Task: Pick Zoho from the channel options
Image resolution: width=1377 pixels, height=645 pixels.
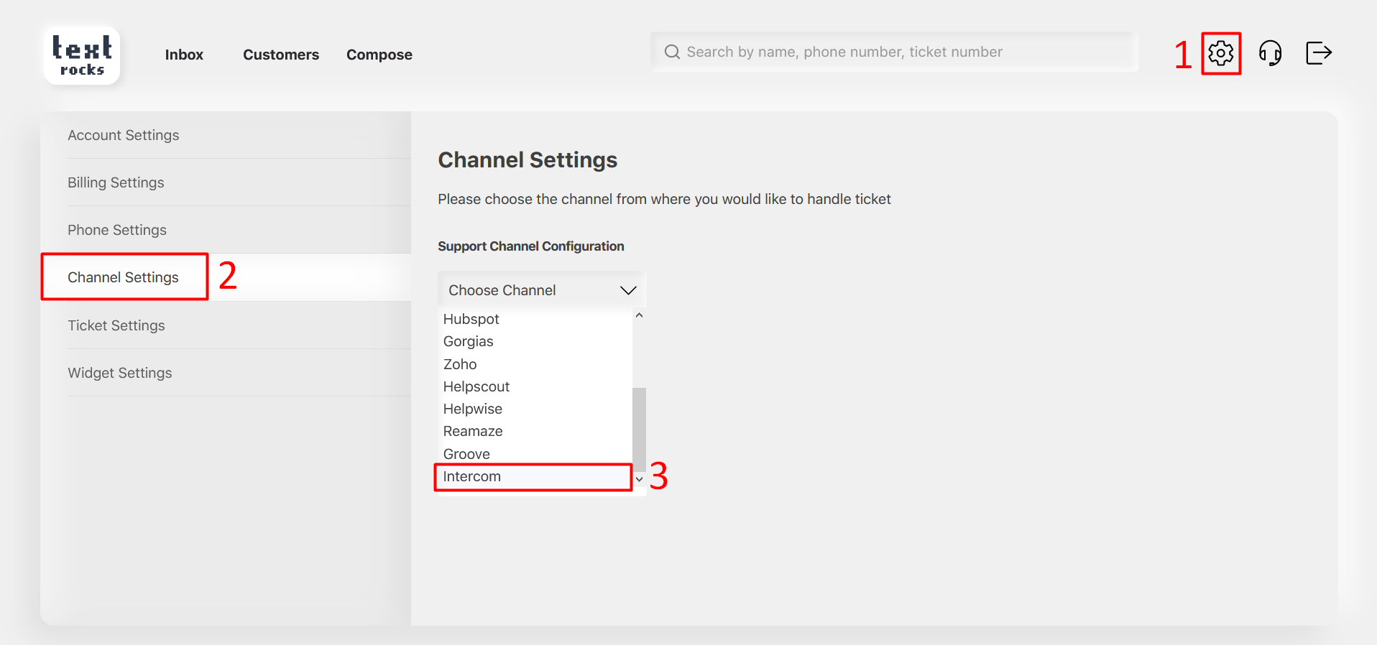Action: pyautogui.click(x=460, y=364)
